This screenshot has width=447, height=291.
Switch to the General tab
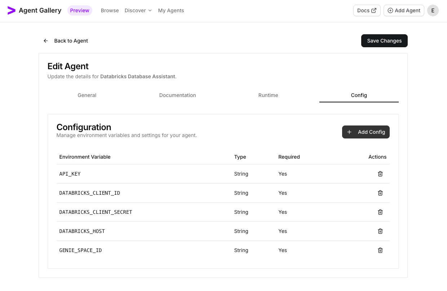[x=87, y=95]
